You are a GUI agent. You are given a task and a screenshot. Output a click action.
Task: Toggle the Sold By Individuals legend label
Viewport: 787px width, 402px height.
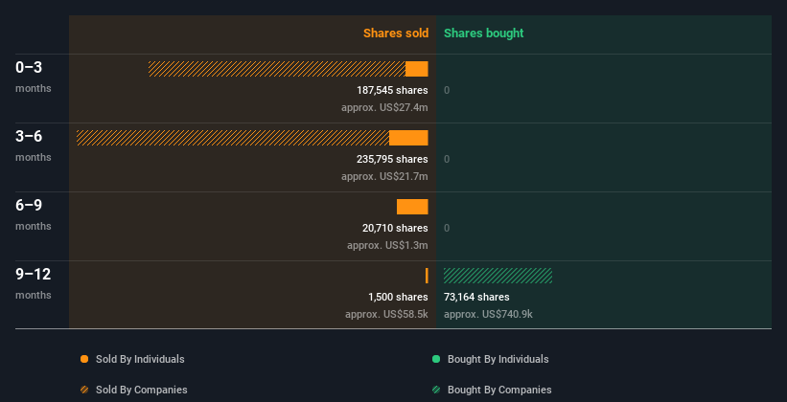pyautogui.click(x=140, y=359)
